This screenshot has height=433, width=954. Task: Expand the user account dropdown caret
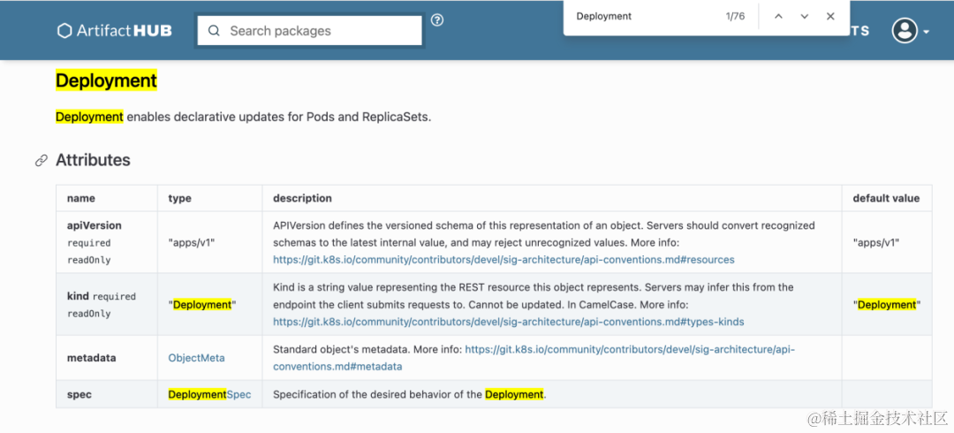pyautogui.click(x=926, y=32)
